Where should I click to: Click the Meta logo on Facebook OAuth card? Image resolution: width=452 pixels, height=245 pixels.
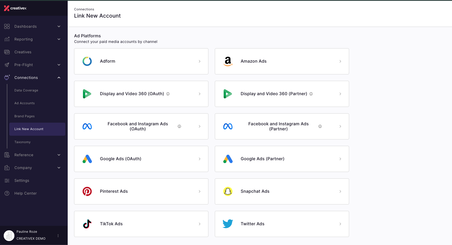point(87,126)
